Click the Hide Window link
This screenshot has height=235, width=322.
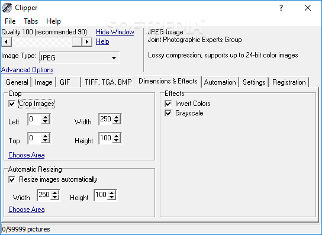tap(115, 32)
